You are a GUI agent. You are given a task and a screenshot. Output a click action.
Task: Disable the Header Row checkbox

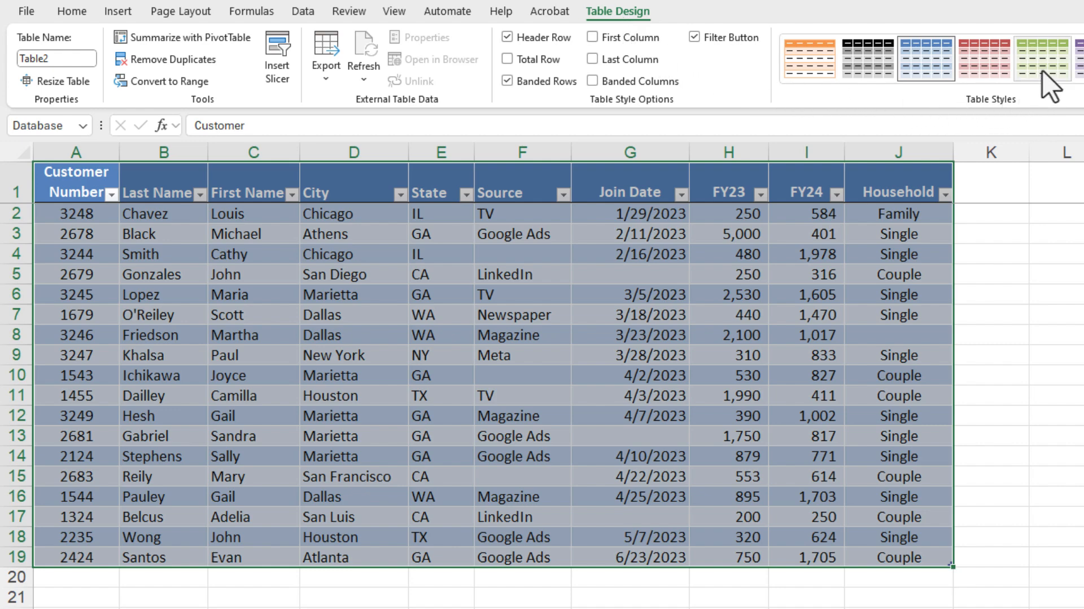[507, 37]
